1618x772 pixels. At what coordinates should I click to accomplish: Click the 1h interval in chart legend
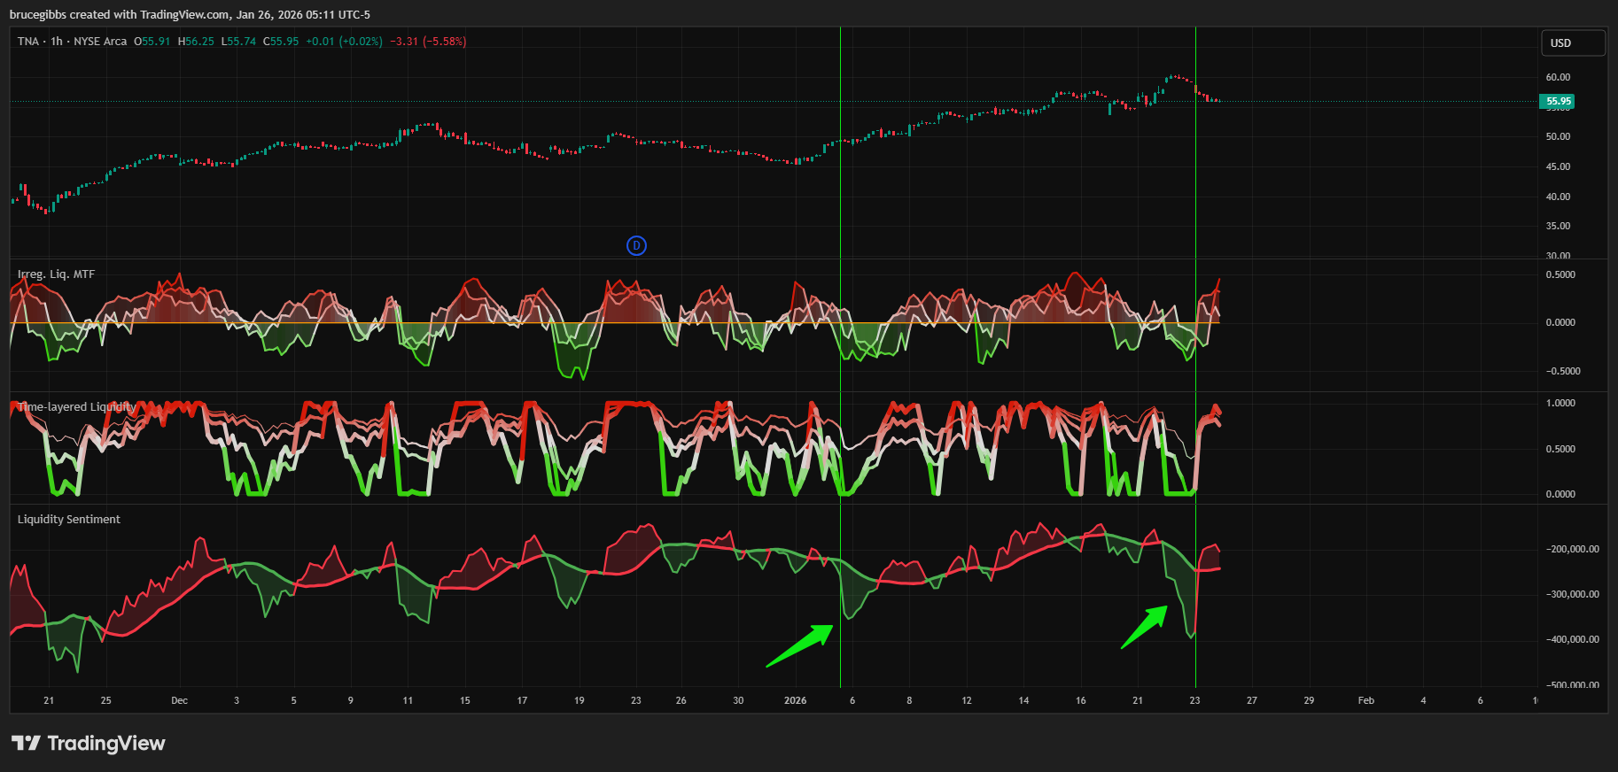[x=57, y=42]
